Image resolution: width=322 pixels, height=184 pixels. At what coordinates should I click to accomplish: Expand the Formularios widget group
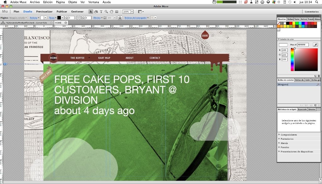[x=279, y=139]
